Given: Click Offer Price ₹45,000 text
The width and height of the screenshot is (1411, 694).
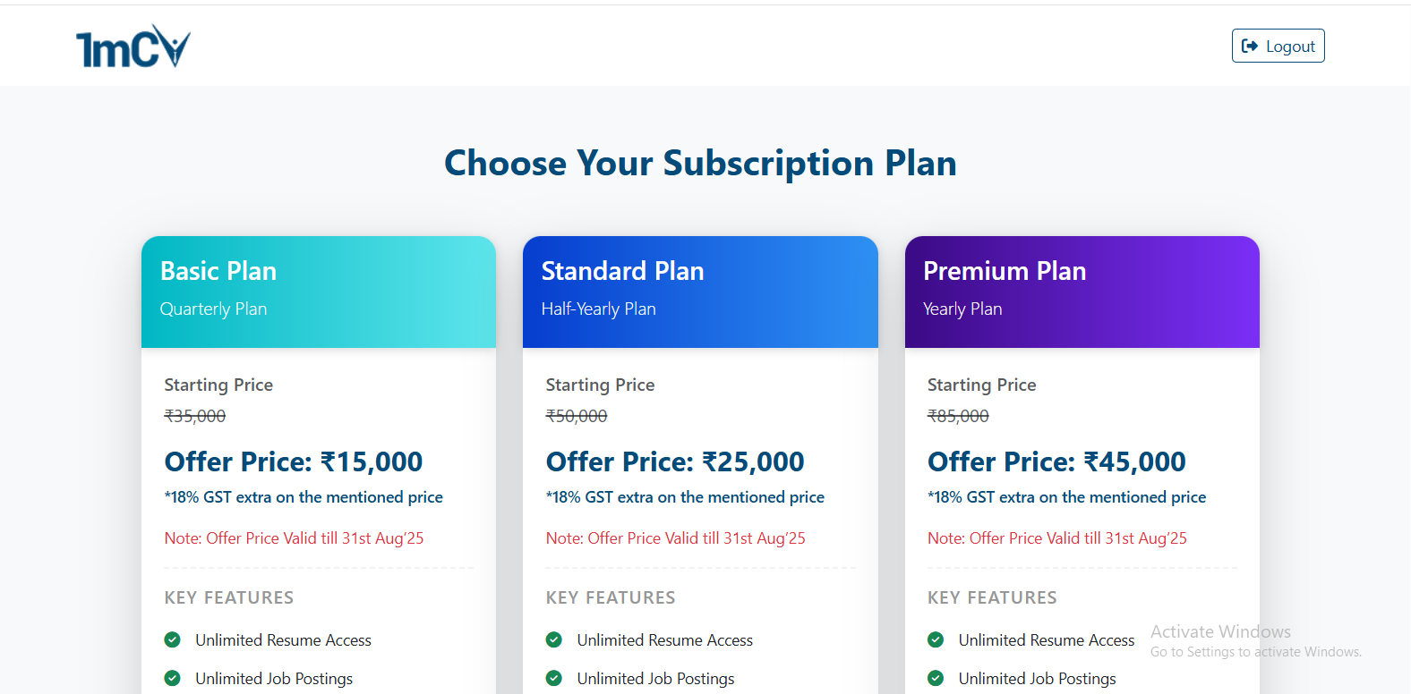Looking at the screenshot, I should click(1056, 461).
